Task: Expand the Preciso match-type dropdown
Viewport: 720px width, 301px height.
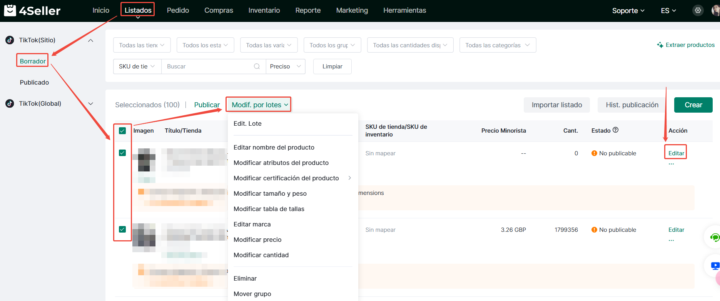Action: tap(285, 67)
